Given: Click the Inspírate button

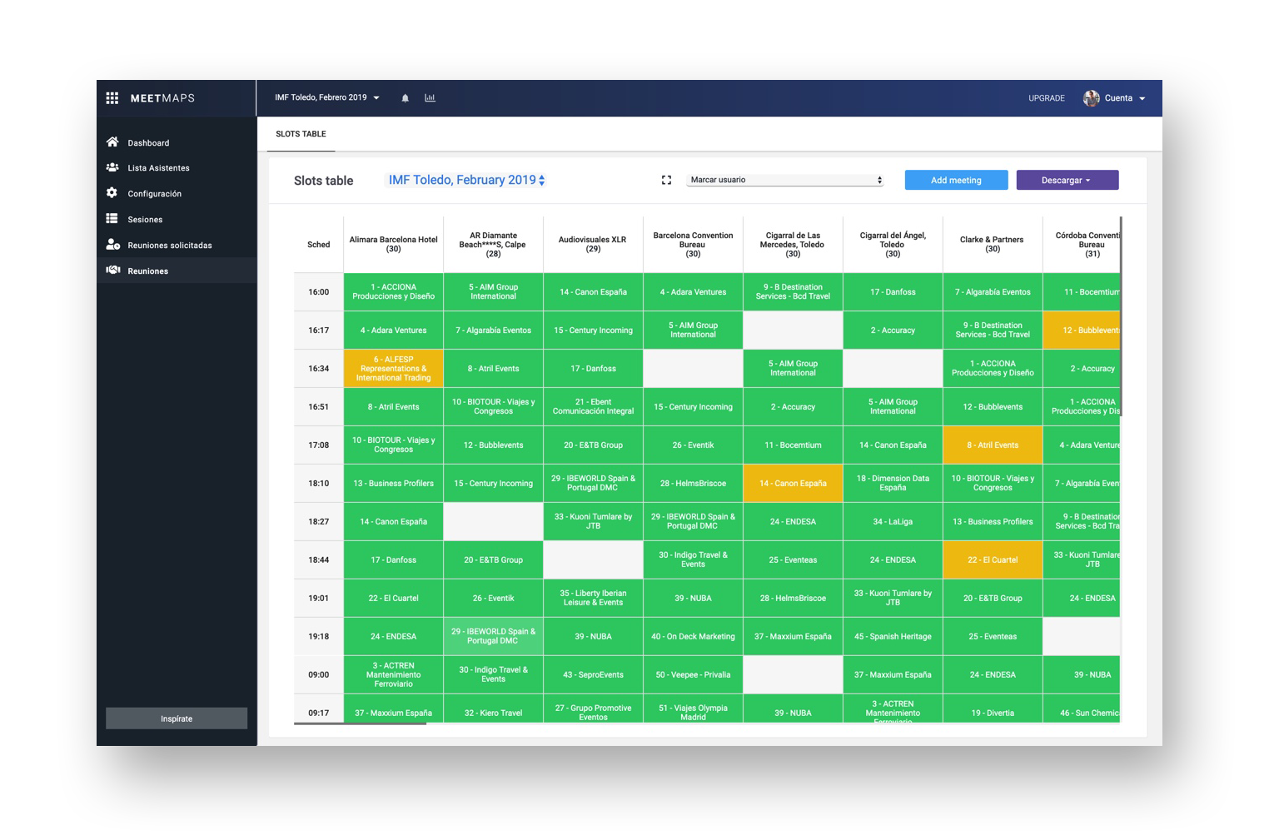Looking at the screenshot, I should click(x=177, y=718).
